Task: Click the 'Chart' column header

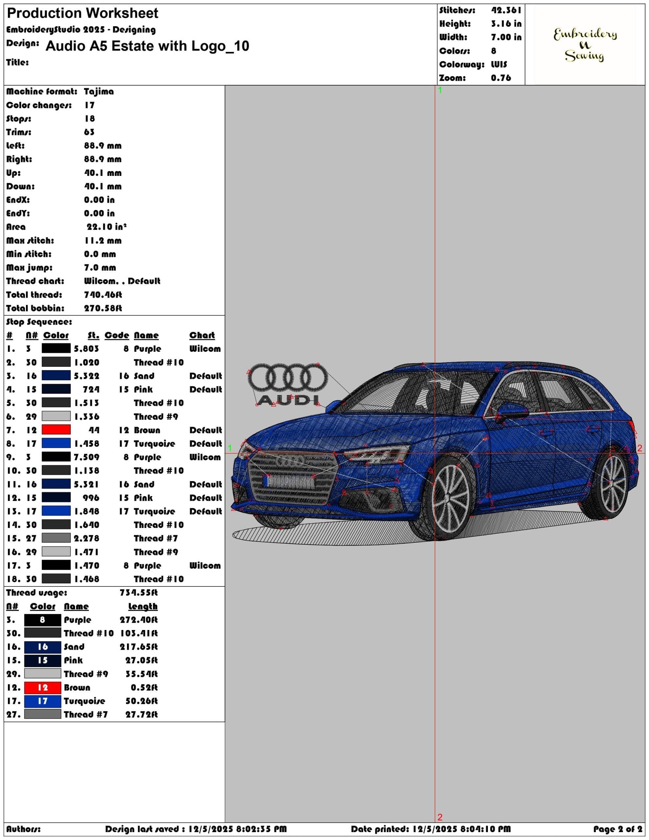Action: tap(202, 335)
